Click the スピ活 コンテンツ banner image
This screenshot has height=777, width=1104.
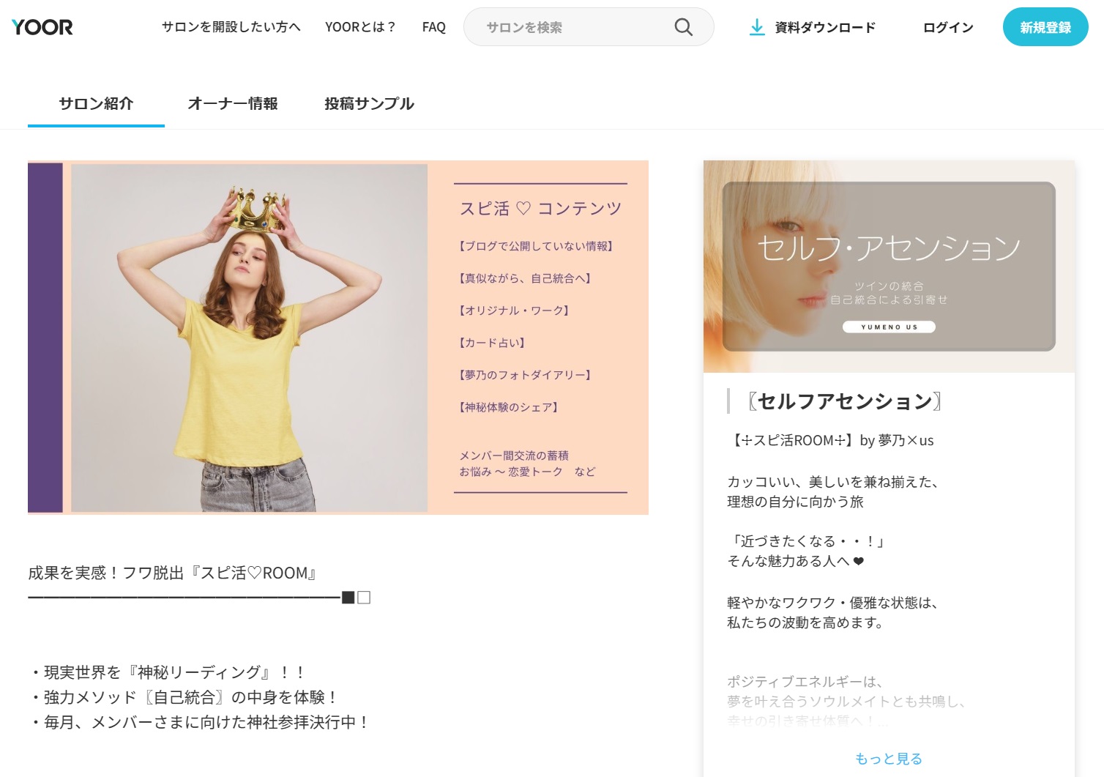[x=338, y=338]
